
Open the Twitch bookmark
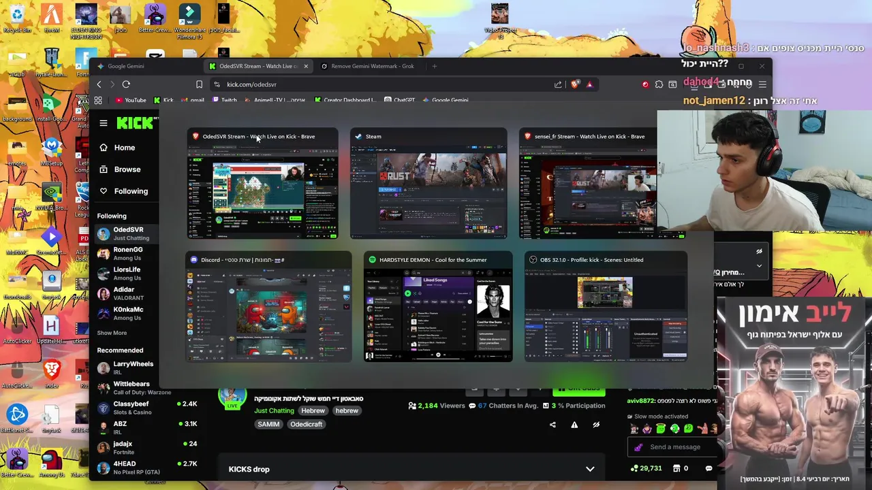click(x=224, y=100)
